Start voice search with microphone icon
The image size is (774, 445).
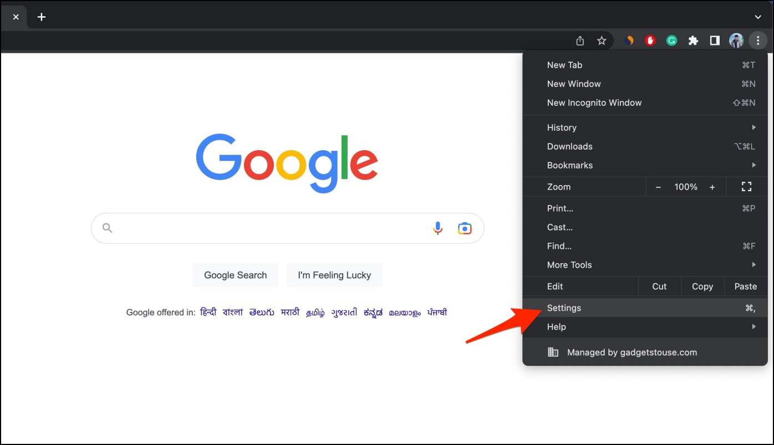[x=438, y=228]
